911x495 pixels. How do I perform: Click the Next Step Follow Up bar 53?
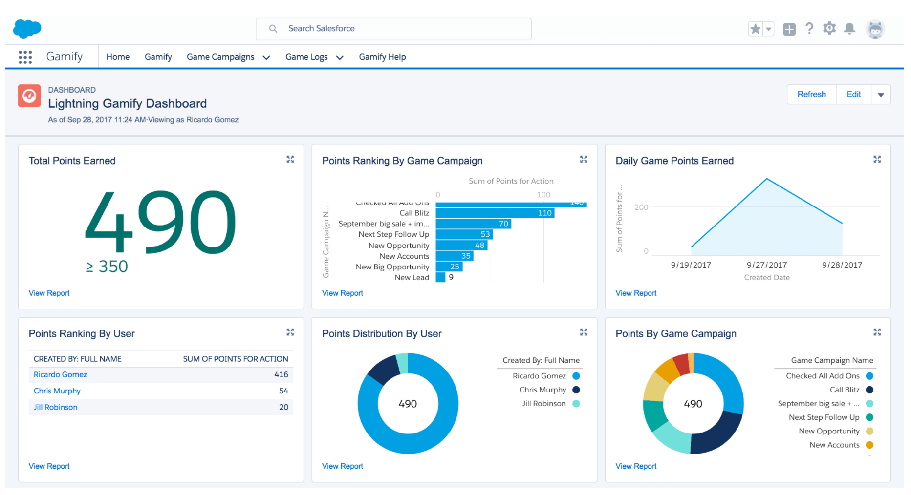(x=464, y=234)
